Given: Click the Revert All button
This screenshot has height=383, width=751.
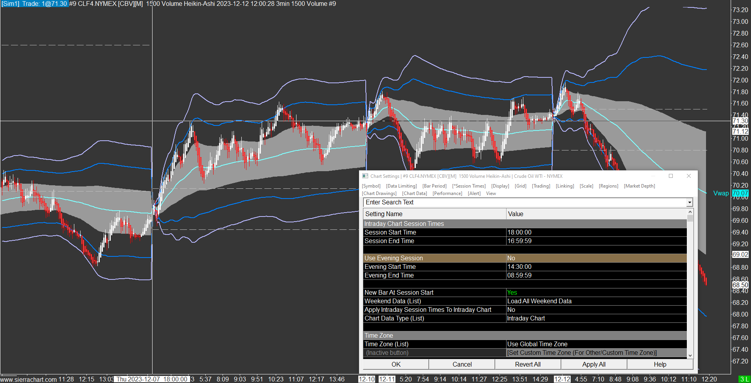Looking at the screenshot, I should coord(528,364).
